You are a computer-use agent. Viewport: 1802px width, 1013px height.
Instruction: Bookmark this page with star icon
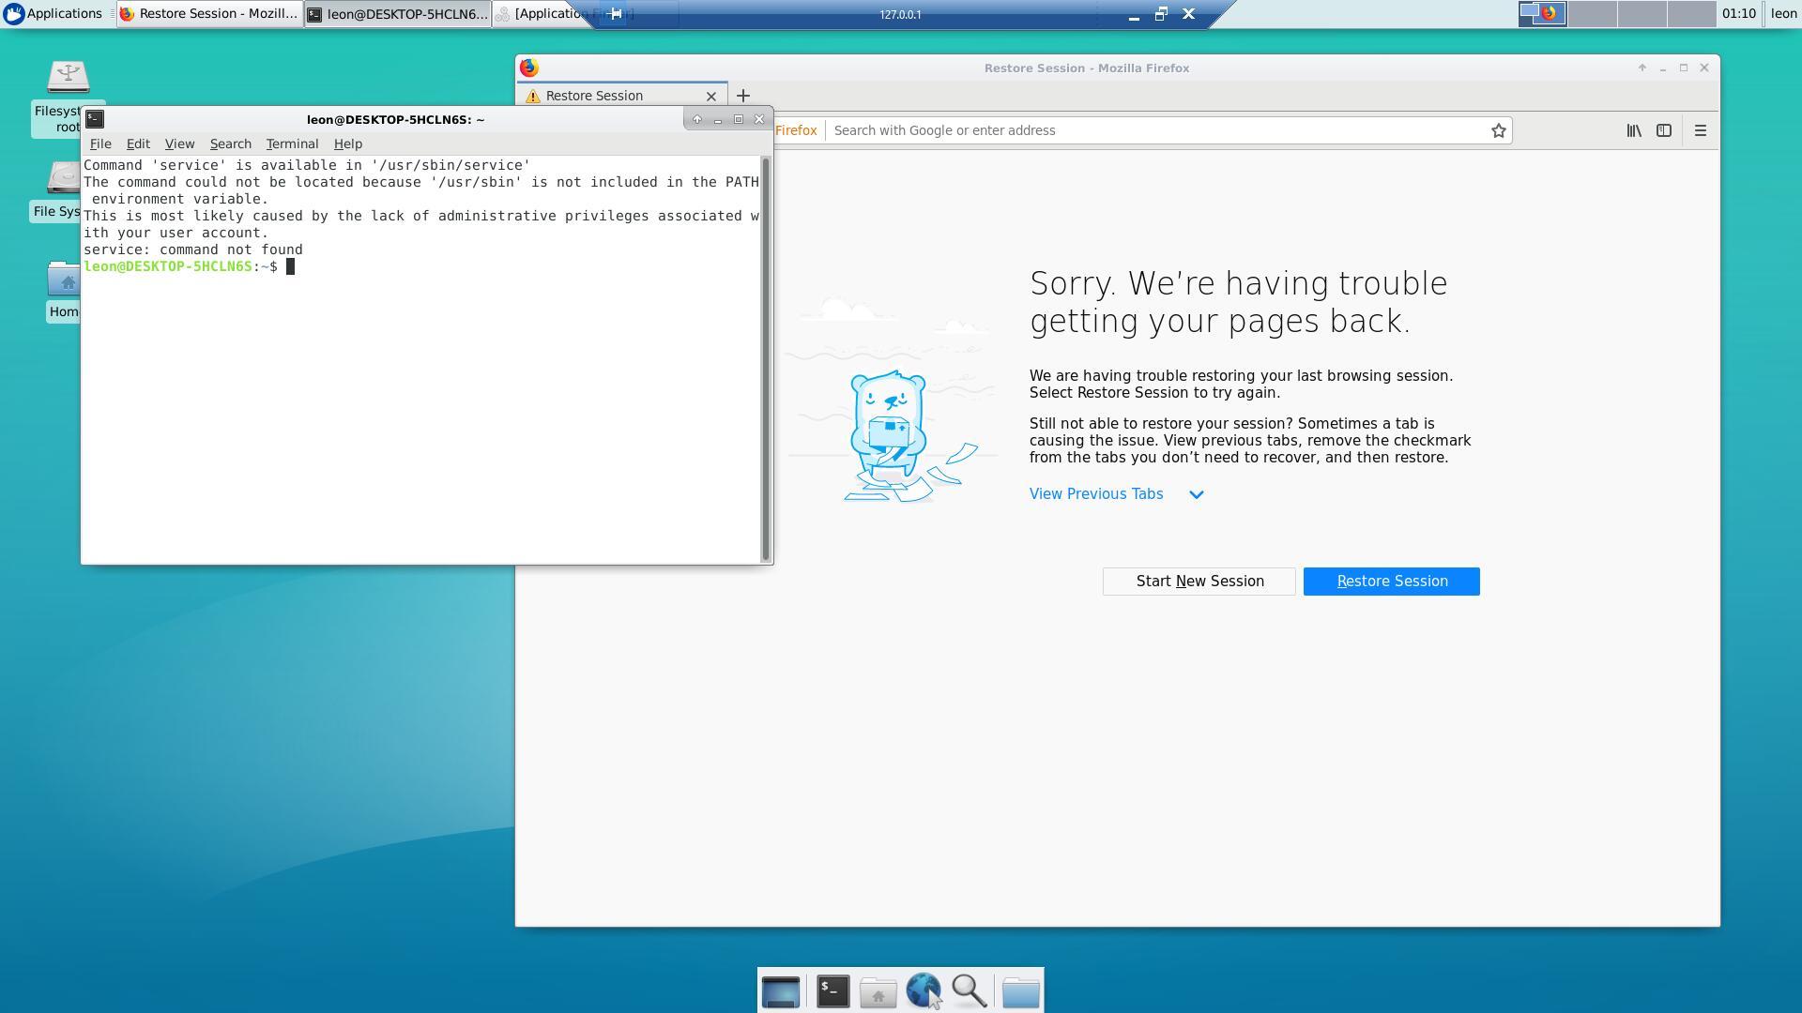coord(1499,130)
